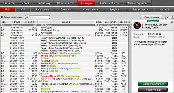Sort by the Бай-ин column
This screenshot has height=93, width=174.
click(32, 22)
